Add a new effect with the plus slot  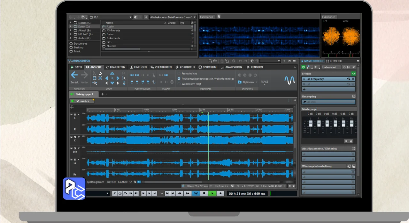point(304,90)
